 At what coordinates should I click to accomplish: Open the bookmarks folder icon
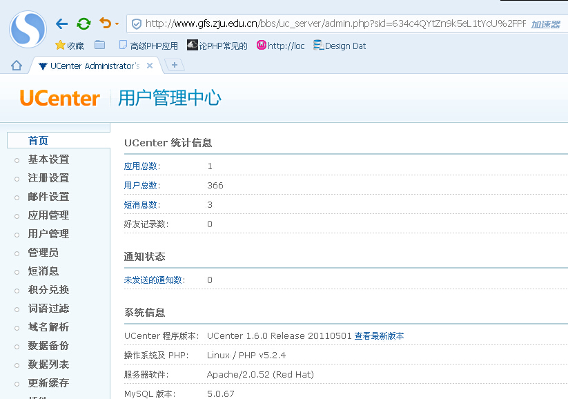tap(99, 45)
